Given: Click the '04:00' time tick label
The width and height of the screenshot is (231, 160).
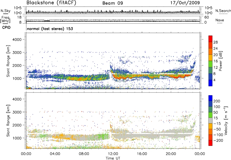Looking at the screenshot, I should pyautogui.click(x=55, y=154).
